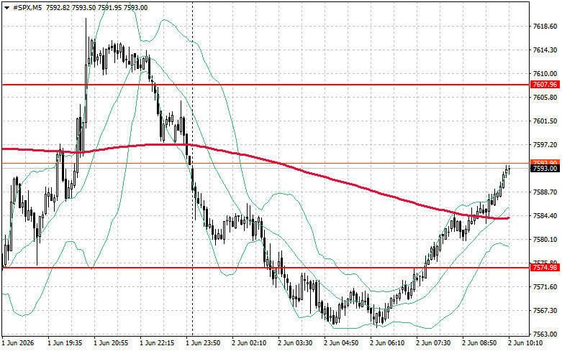Click the 7588.70 price scale value
Viewport: 562px width, 351px height.
pos(545,192)
